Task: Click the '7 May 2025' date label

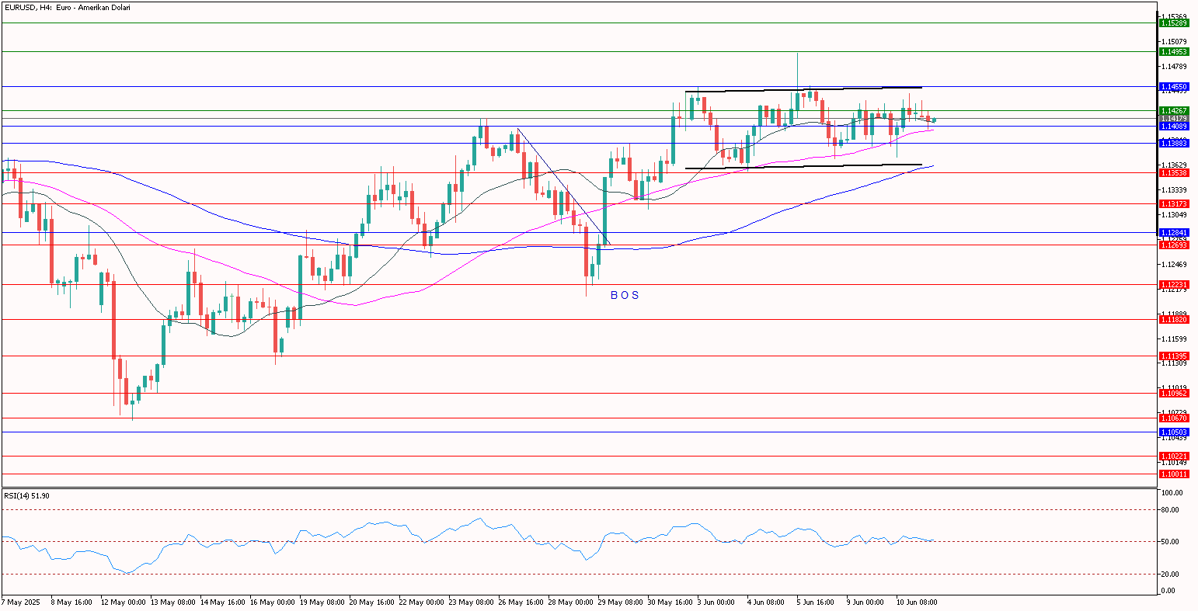Action: [20, 602]
